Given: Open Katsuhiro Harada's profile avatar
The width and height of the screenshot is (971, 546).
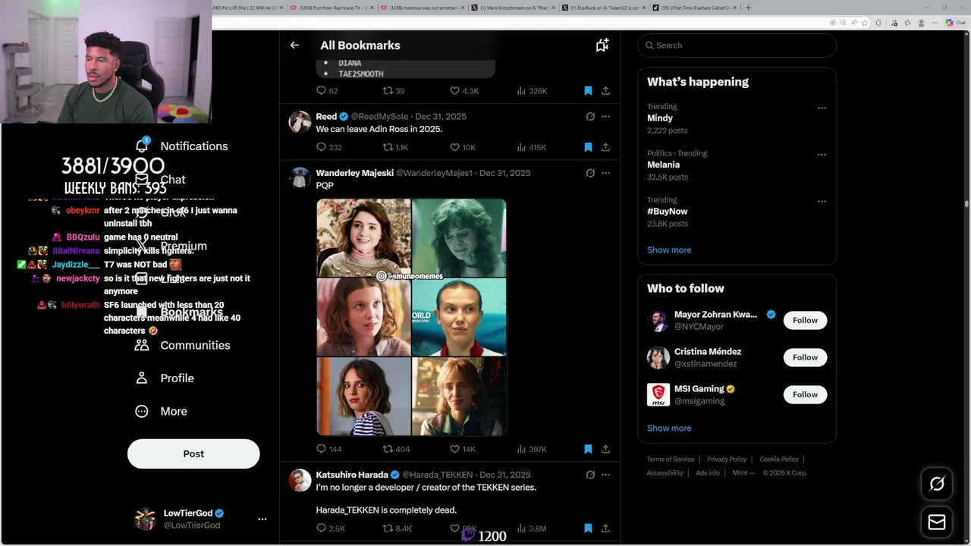Looking at the screenshot, I should (x=300, y=480).
